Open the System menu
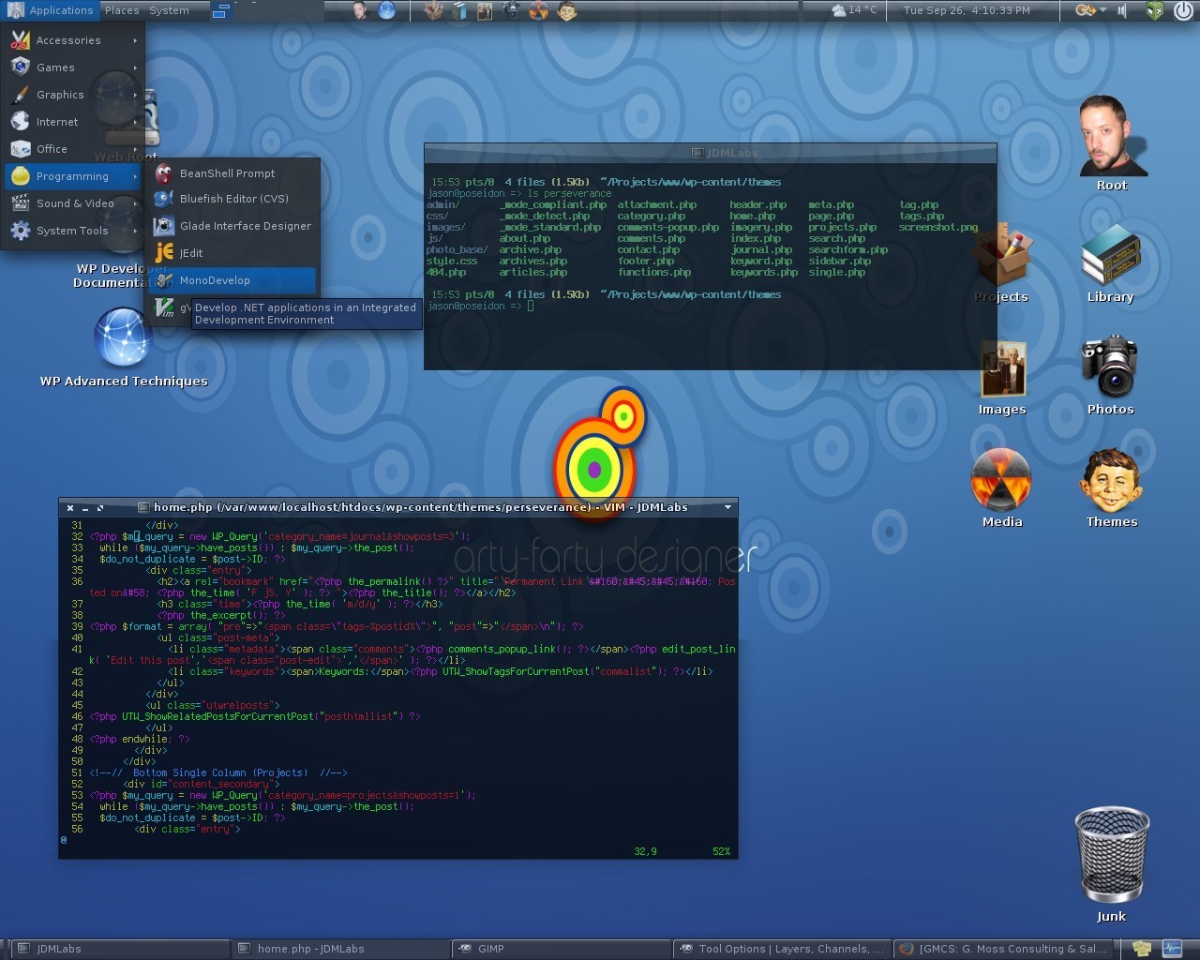Screen dimensions: 1200x960 169,10
